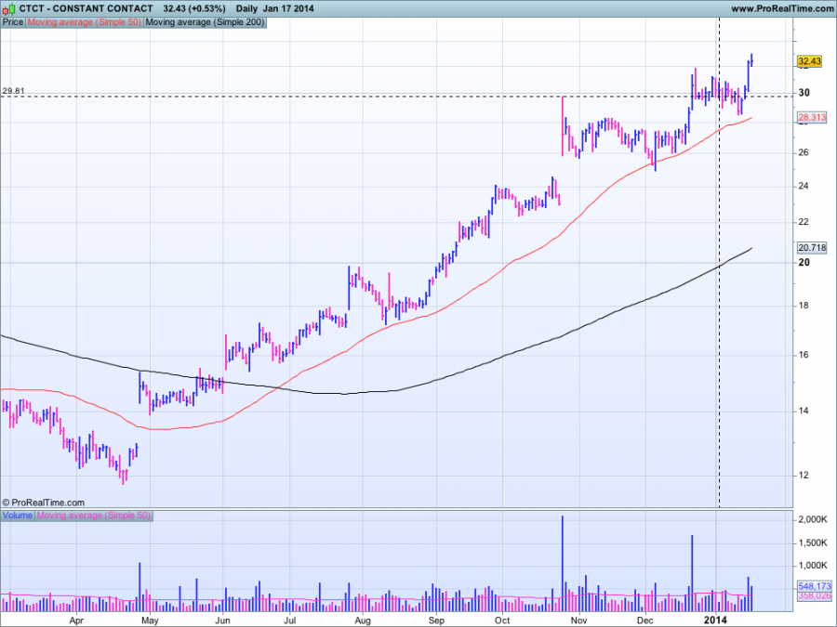Viewport: 837px width, 627px height.
Task: Select the Price legend tab
Action: pos(13,22)
